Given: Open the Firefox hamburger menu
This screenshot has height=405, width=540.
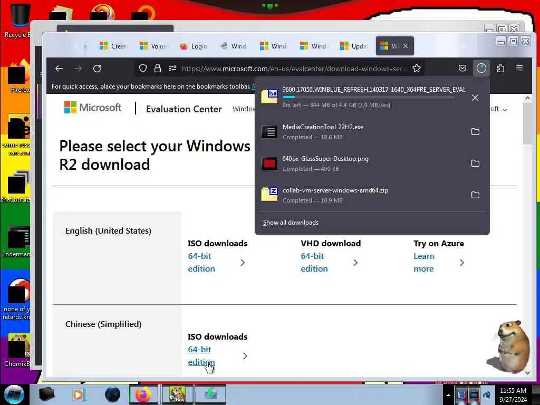Looking at the screenshot, I should pos(519,68).
